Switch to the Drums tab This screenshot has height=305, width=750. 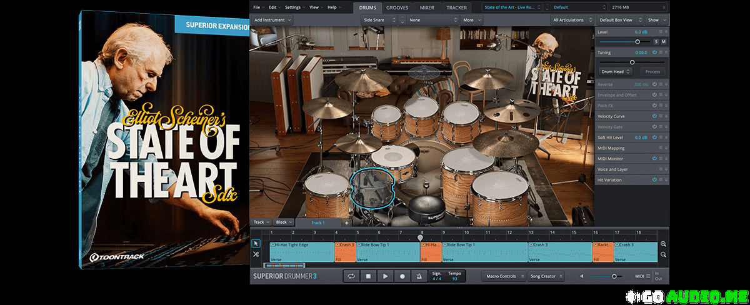[367, 7]
